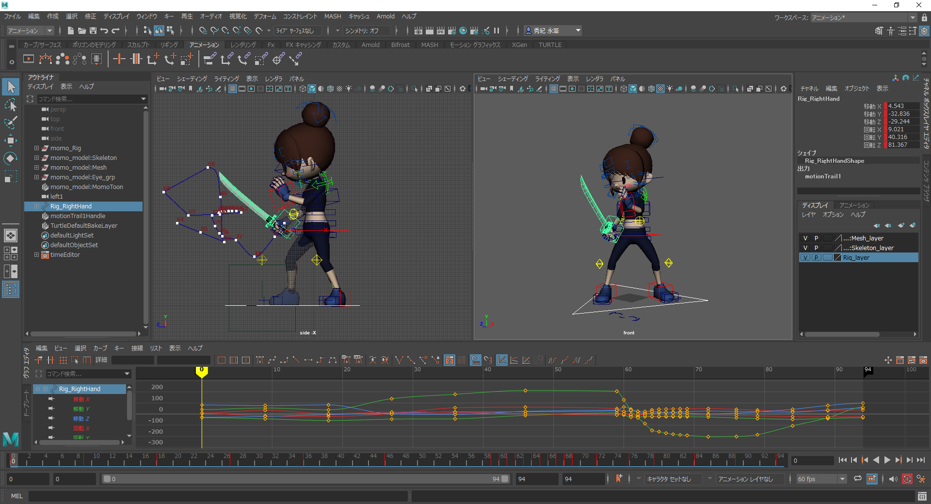Save the scene with the floppy disk icon
This screenshot has height=504, width=931.
pyautogui.click(x=93, y=31)
